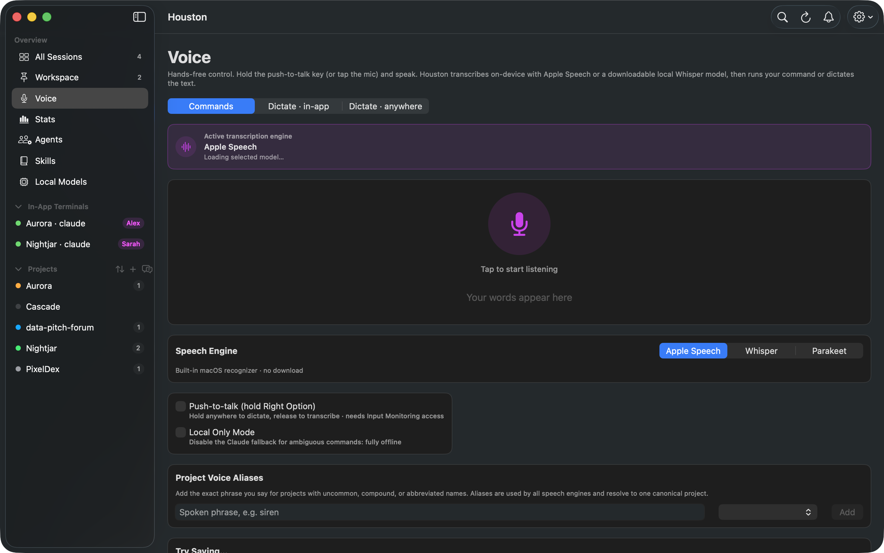Switch to Commands tab

[x=211, y=106]
